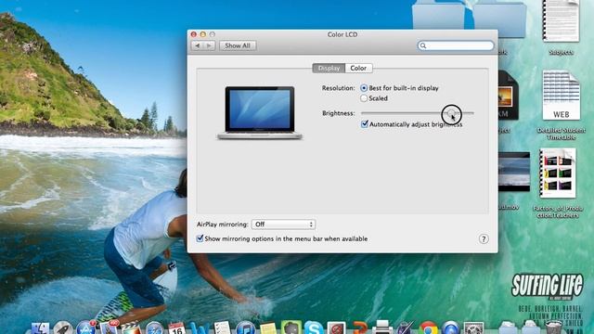Click the Show All button

point(238,45)
